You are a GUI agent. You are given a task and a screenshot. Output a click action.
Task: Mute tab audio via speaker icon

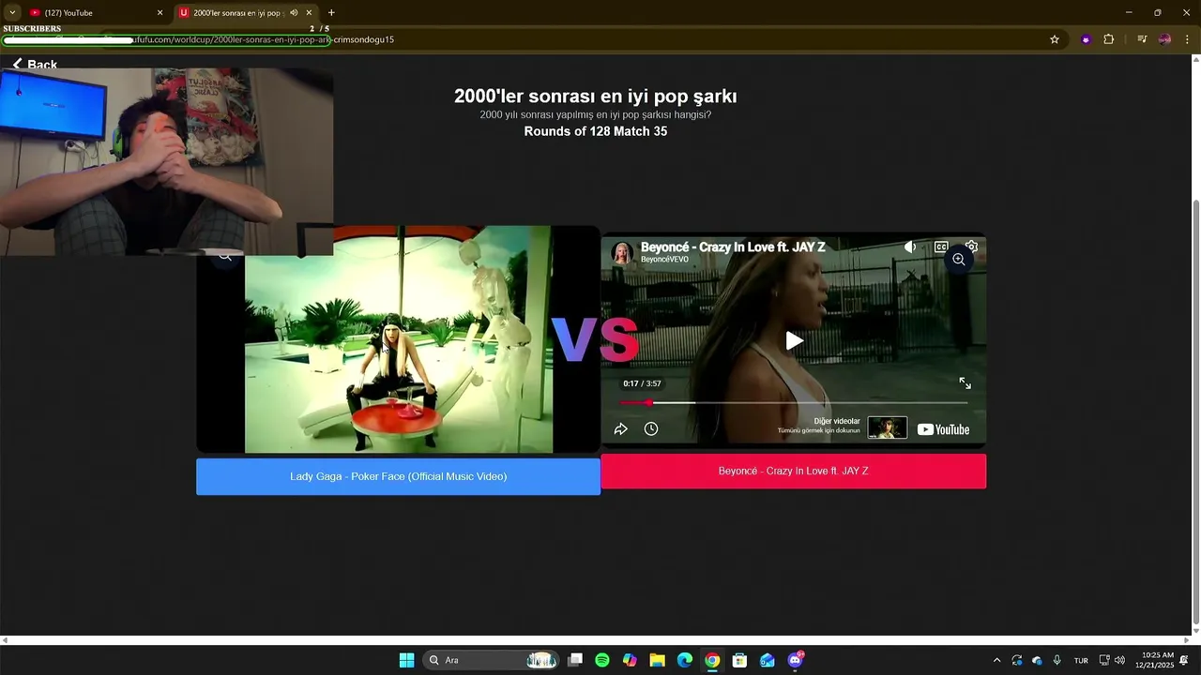[x=294, y=13]
